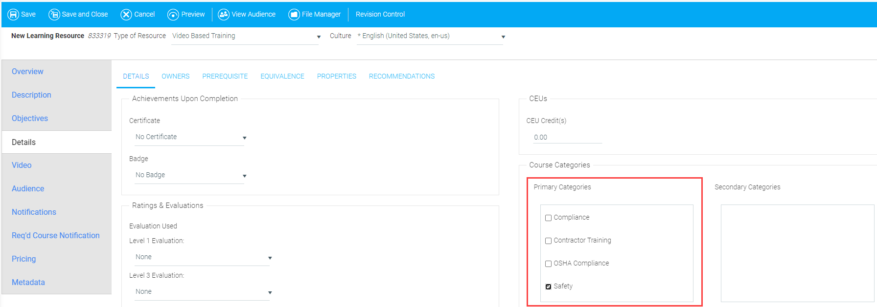The image size is (877, 307).
Task: Click the View Audience people icon
Action: point(224,15)
